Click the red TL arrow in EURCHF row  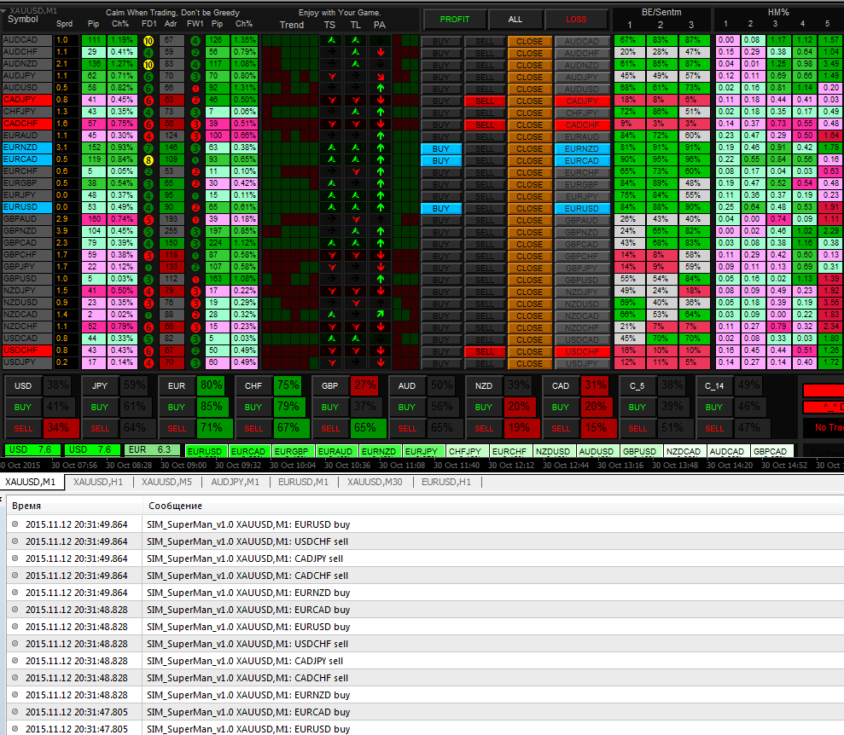tap(355, 171)
